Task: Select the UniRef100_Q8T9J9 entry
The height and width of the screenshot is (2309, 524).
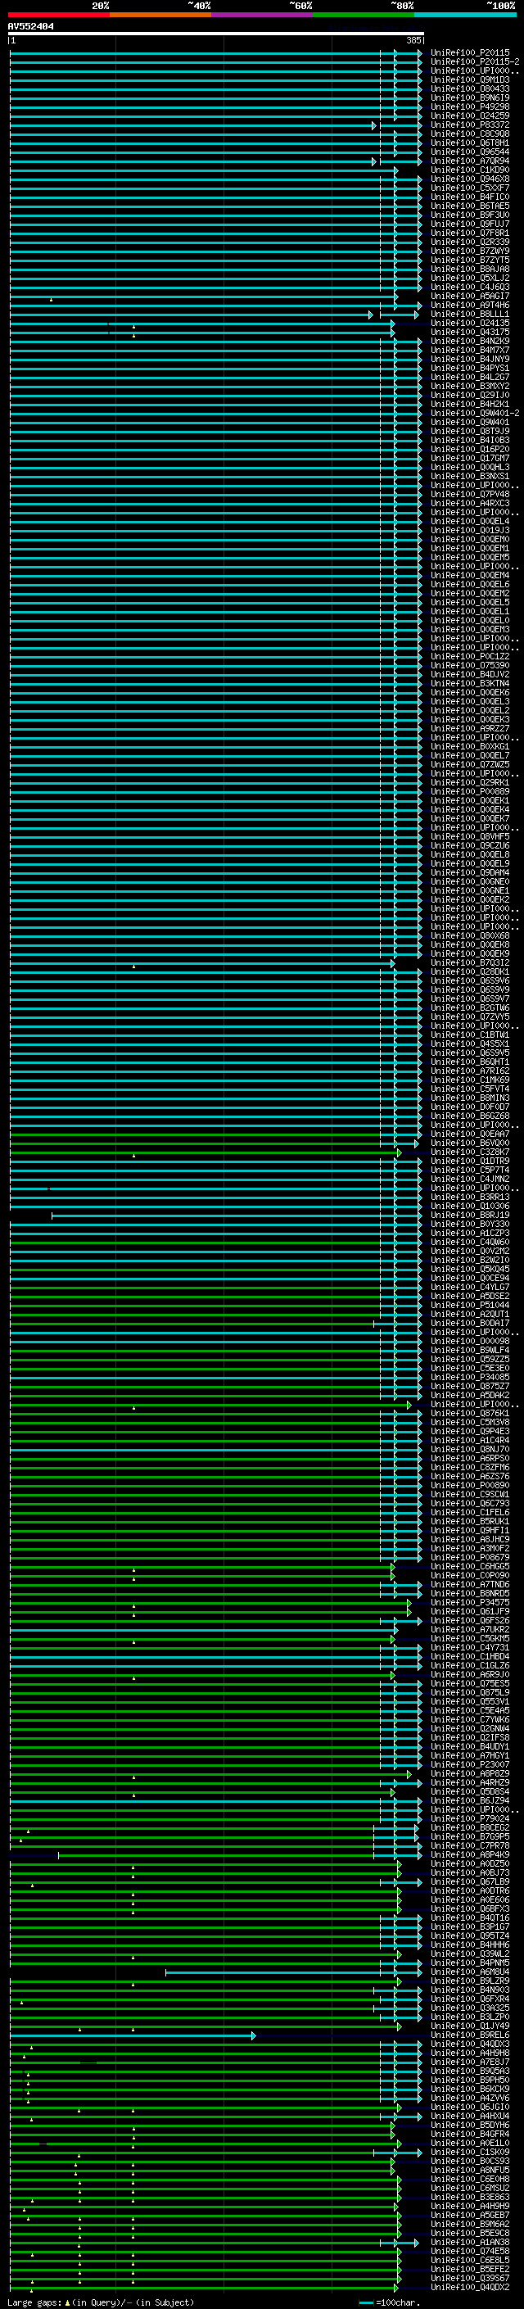Action: coord(470,431)
